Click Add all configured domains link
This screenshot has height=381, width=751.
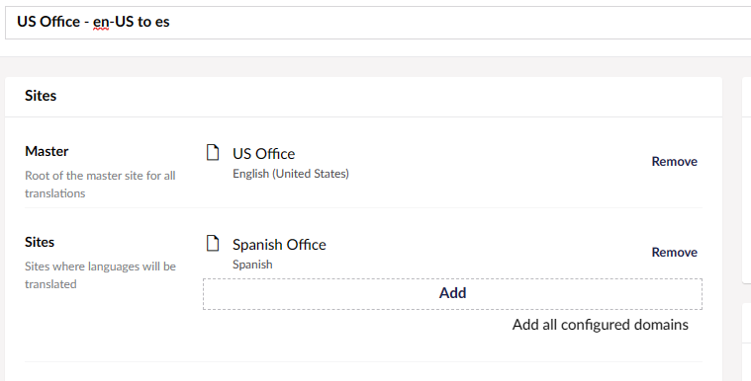click(x=601, y=325)
